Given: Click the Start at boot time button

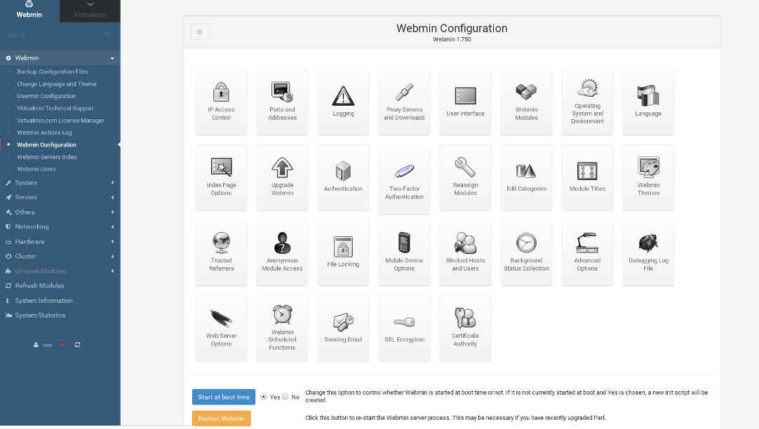Looking at the screenshot, I should click(224, 397).
